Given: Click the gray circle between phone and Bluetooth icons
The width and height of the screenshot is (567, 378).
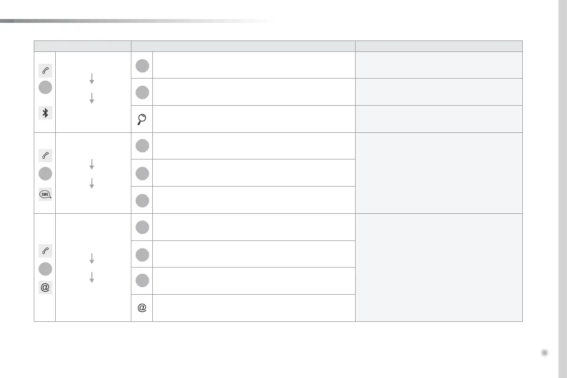Looking at the screenshot, I should [46, 88].
